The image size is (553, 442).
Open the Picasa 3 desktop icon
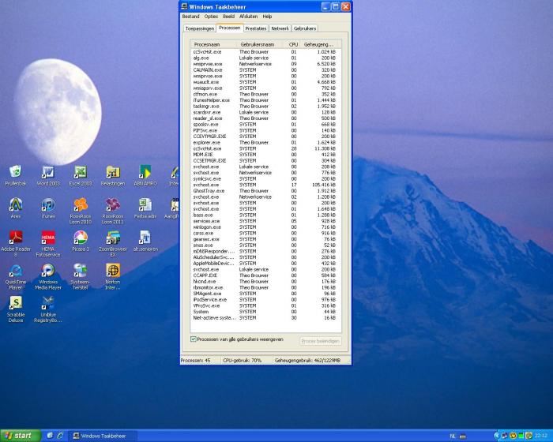(x=80, y=238)
